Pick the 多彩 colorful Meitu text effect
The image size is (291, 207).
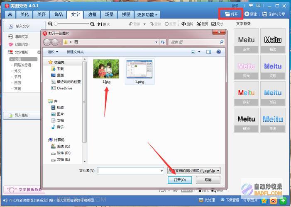(246, 94)
